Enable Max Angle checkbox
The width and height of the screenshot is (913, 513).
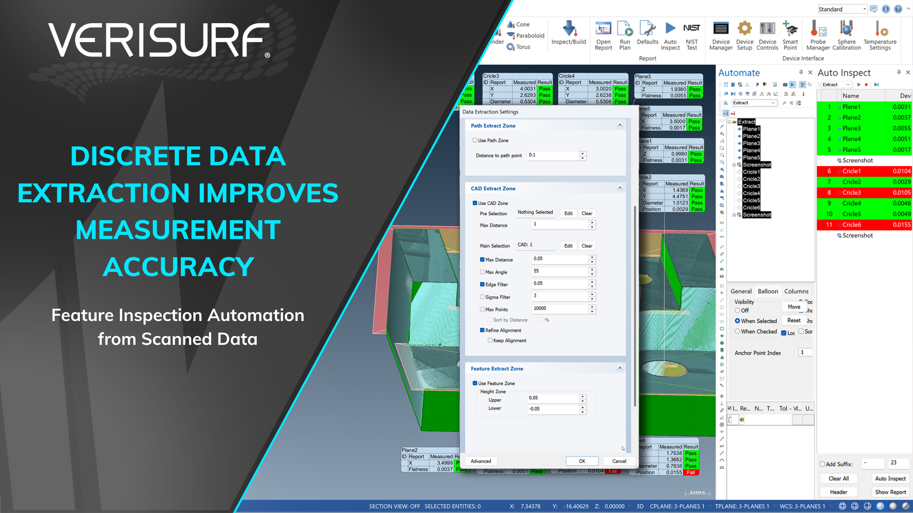coord(482,272)
